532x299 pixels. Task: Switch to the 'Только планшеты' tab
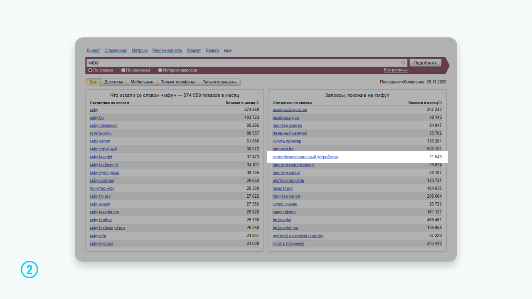(219, 82)
